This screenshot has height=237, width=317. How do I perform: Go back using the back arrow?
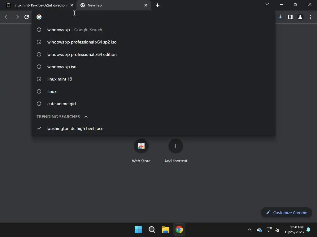pos(7,17)
